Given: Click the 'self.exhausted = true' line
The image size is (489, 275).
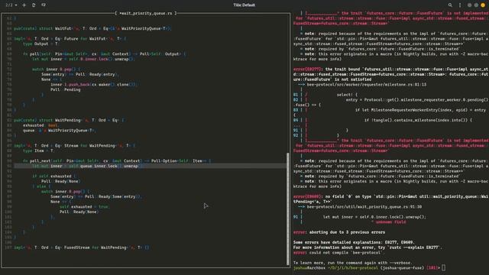Looking at the screenshot, I should [x=84, y=207].
